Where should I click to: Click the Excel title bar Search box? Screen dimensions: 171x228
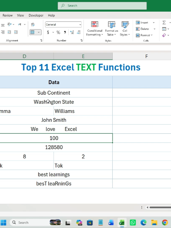(x=102, y=6)
